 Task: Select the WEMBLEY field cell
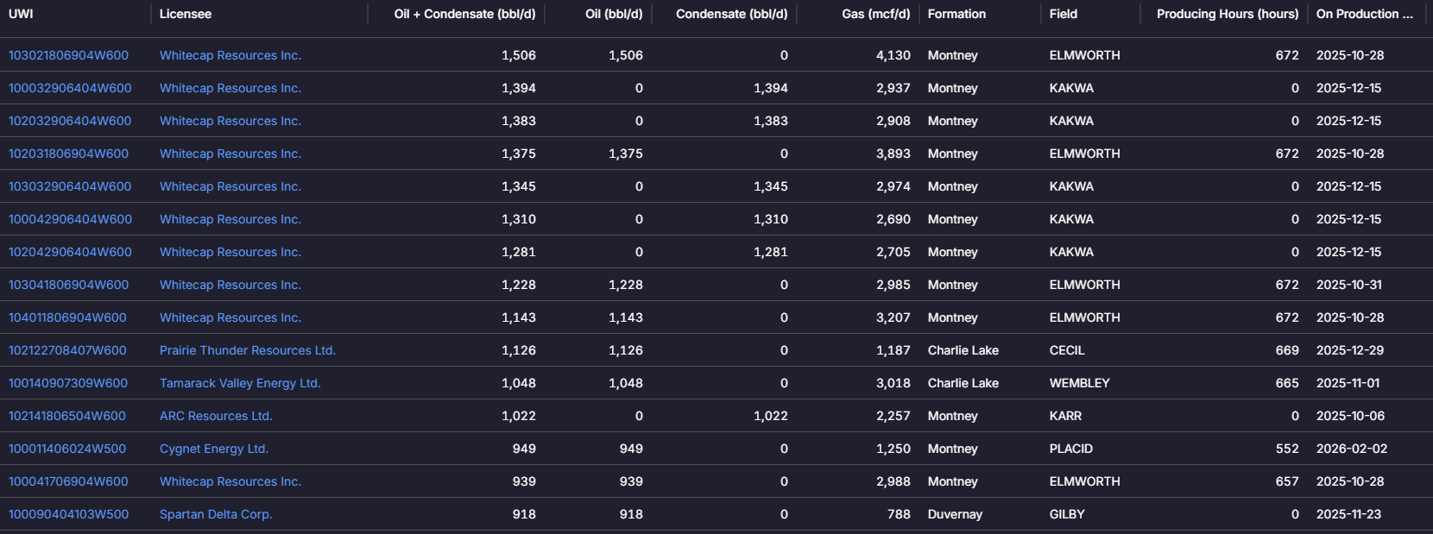(1079, 383)
